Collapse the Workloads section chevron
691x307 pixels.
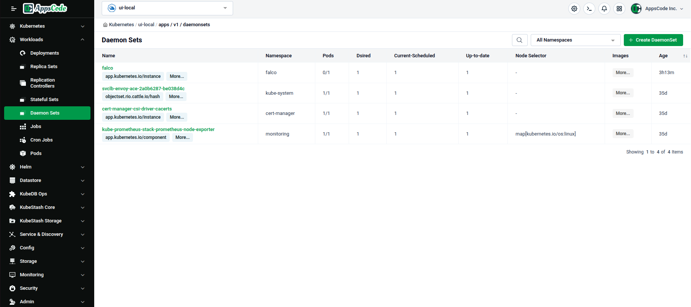pyautogui.click(x=83, y=40)
